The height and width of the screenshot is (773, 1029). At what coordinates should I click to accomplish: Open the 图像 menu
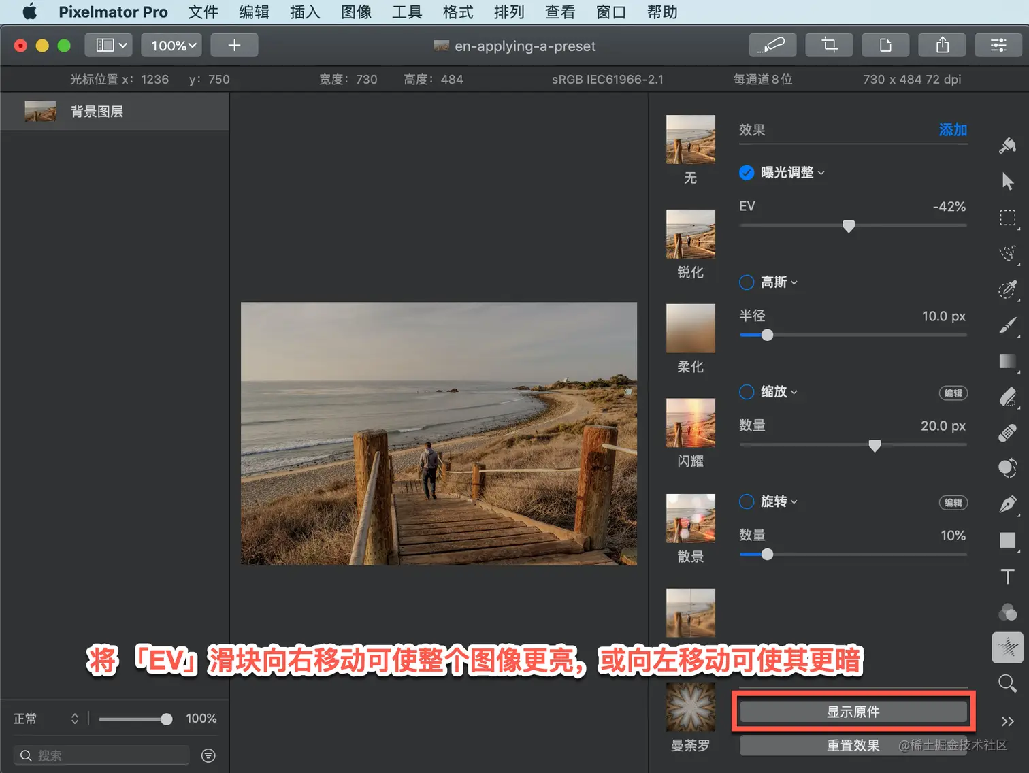tap(356, 12)
